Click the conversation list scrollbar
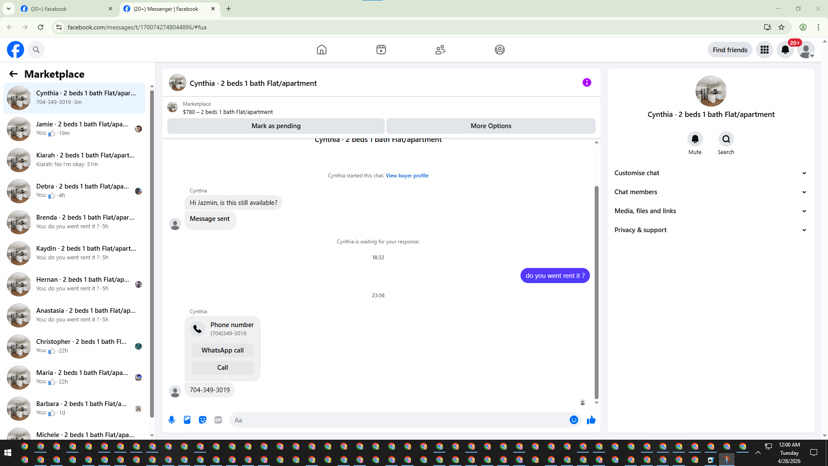Image resolution: width=828 pixels, height=466 pixels. (x=152, y=254)
